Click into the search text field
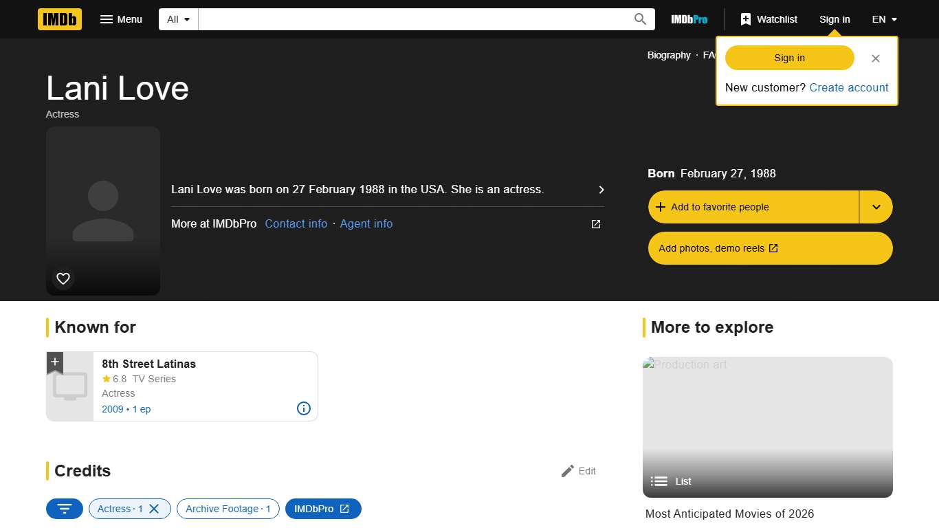The width and height of the screenshot is (939, 528). [x=412, y=19]
